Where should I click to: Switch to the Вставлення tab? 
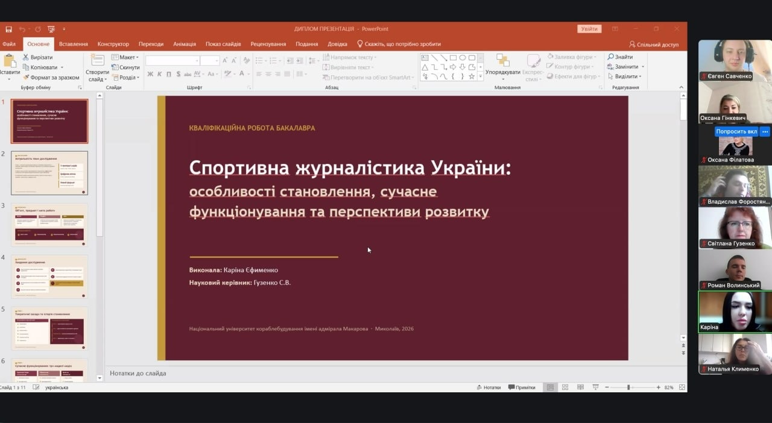pyautogui.click(x=74, y=44)
